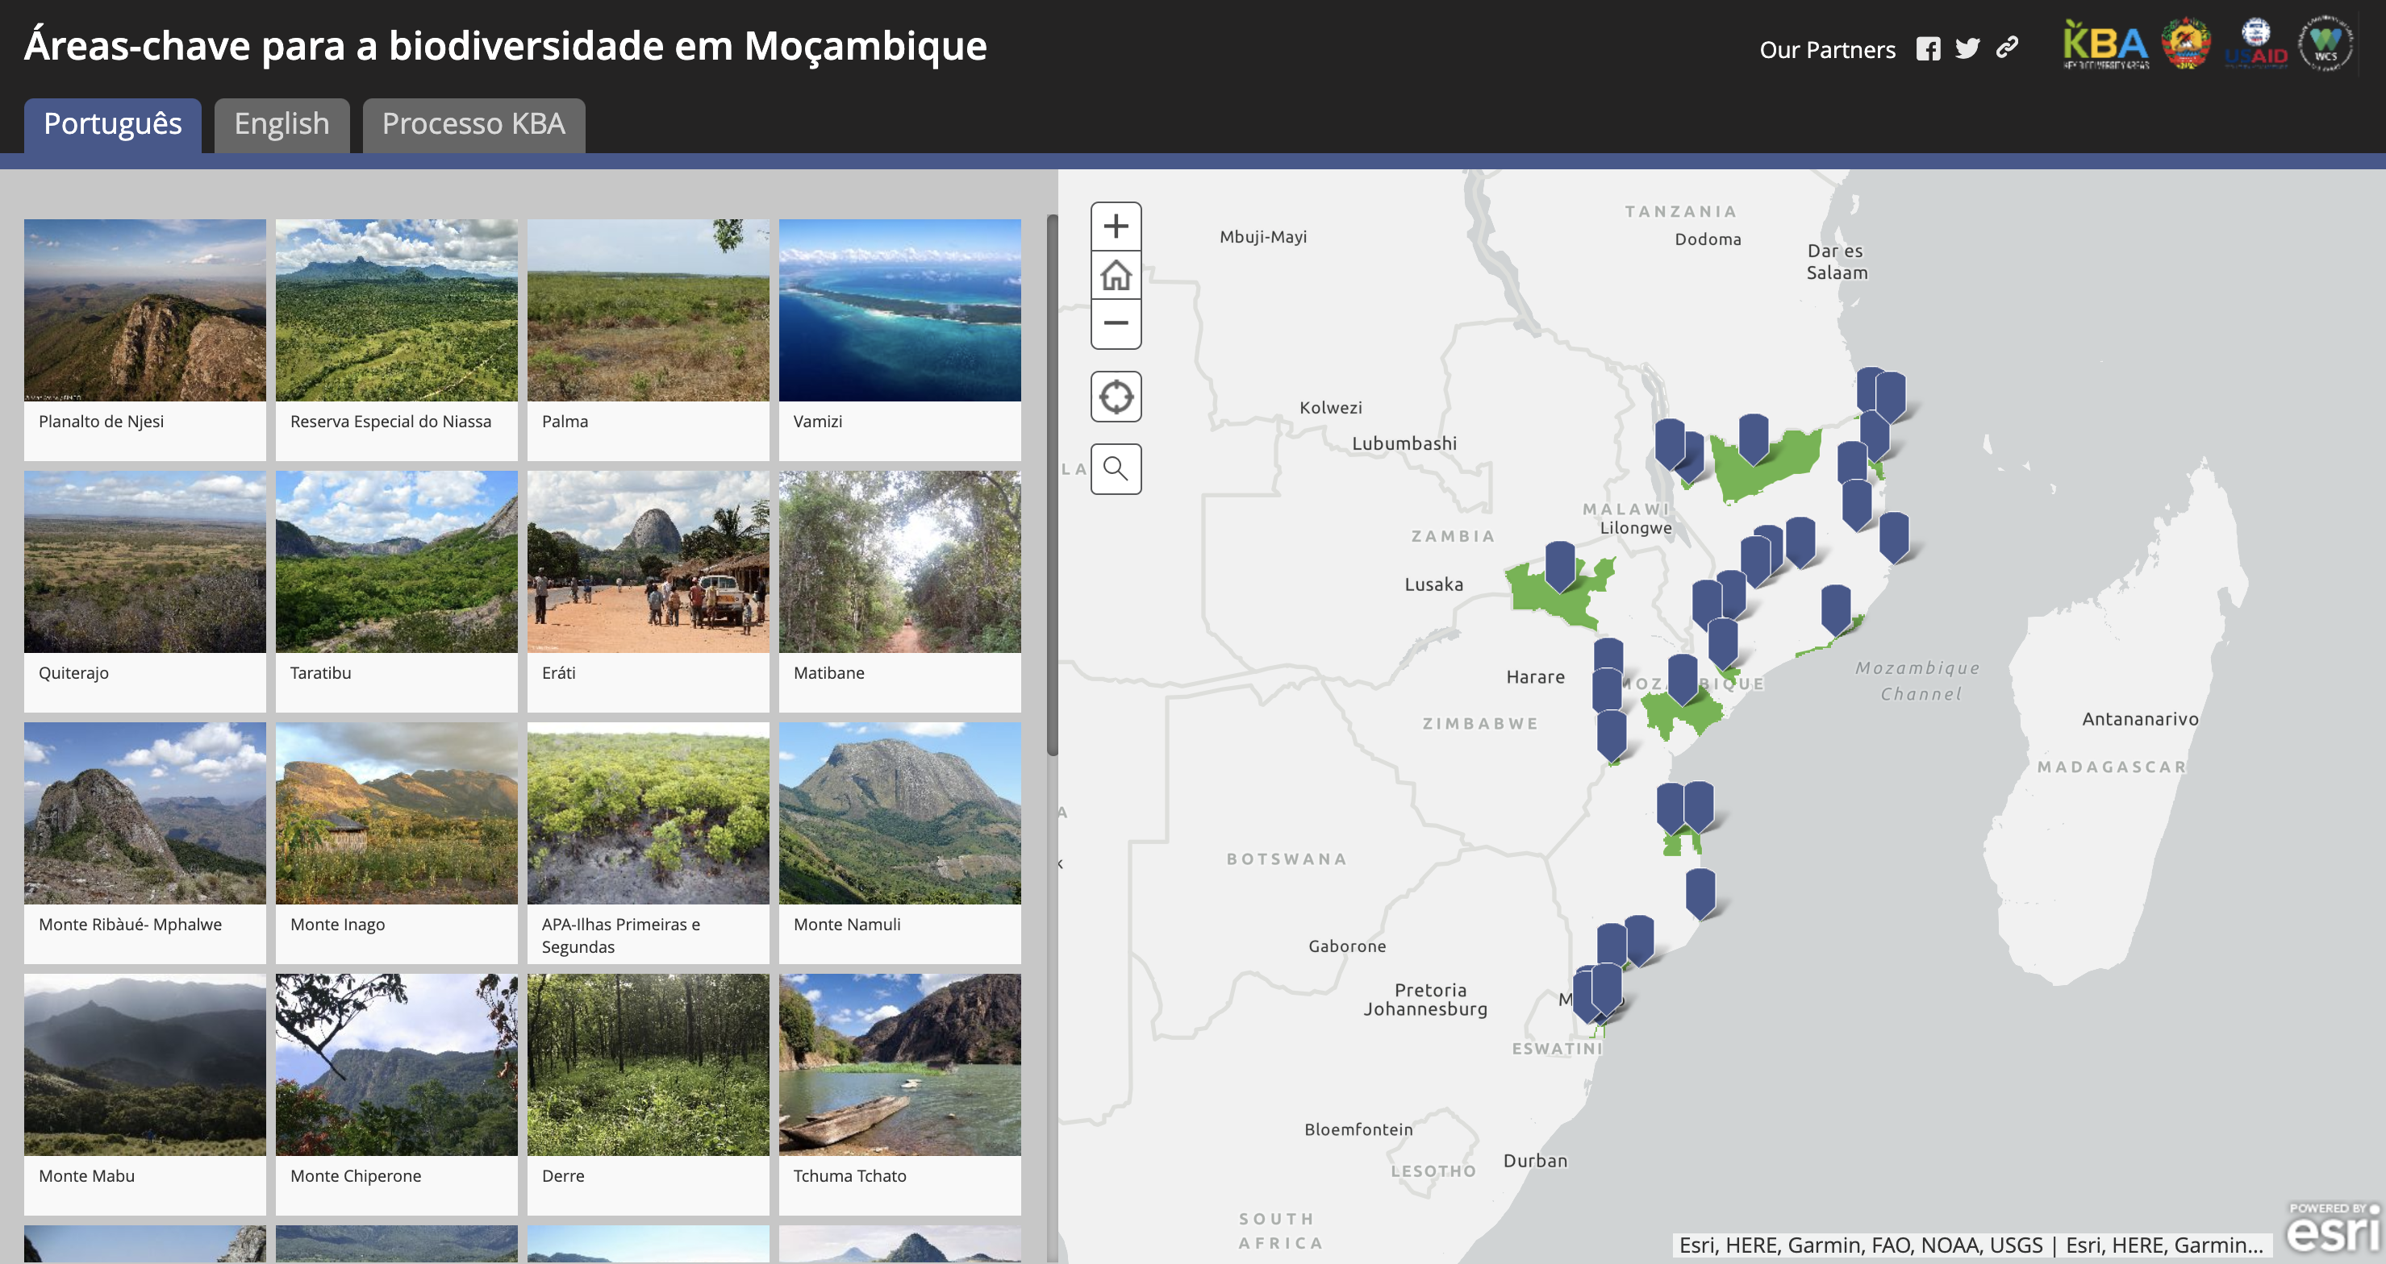
Task: Open the Esri attribution text
Action: coord(1971,1245)
